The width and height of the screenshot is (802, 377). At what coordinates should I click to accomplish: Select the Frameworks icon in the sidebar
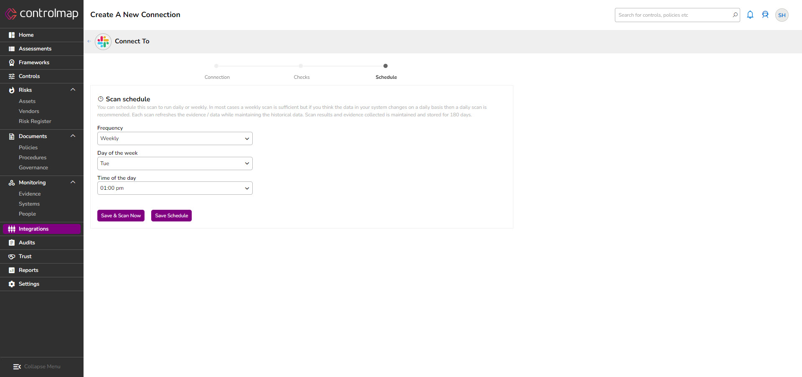11,63
